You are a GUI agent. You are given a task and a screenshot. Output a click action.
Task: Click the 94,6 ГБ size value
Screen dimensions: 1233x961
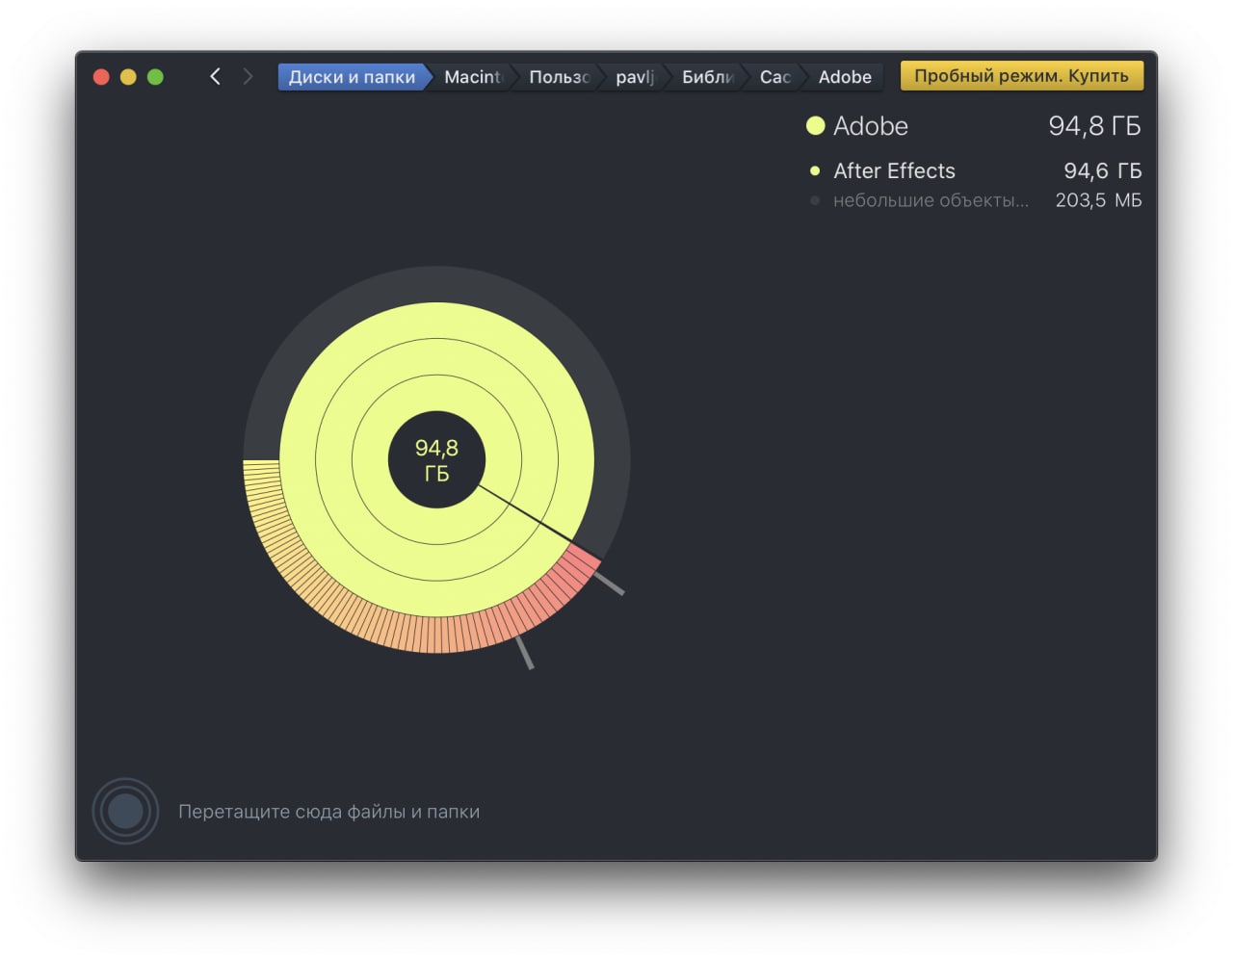click(x=1102, y=171)
